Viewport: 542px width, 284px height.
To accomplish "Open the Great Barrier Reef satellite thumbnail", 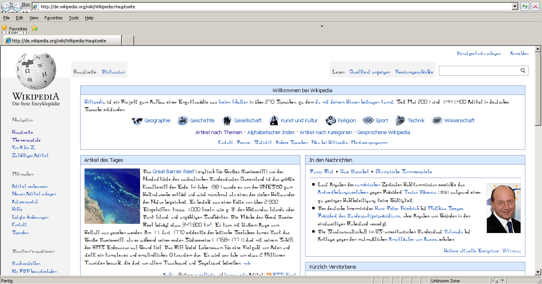I will click(x=112, y=196).
